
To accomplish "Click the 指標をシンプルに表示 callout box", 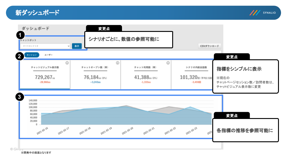I will (245, 77).
